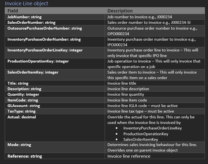Click 'Invoice line IGLA code – must be active'
This screenshot has width=208, height=164.
[x=142, y=106]
